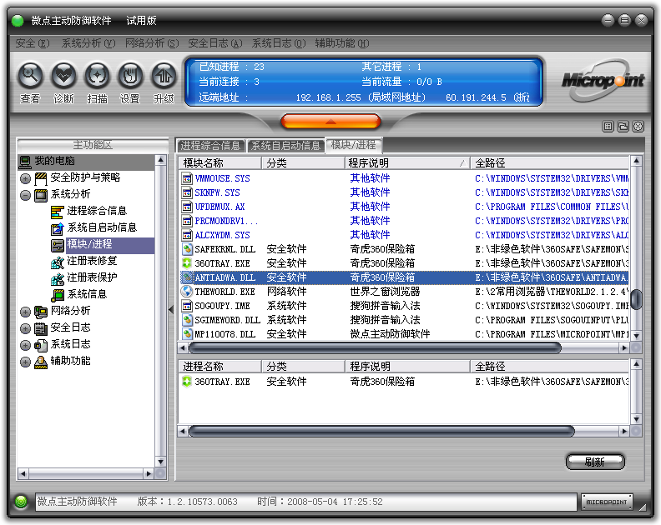
Task: Select the SOGOUPY.IME module row
Action: pyautogui.click(x=404, y=306)
